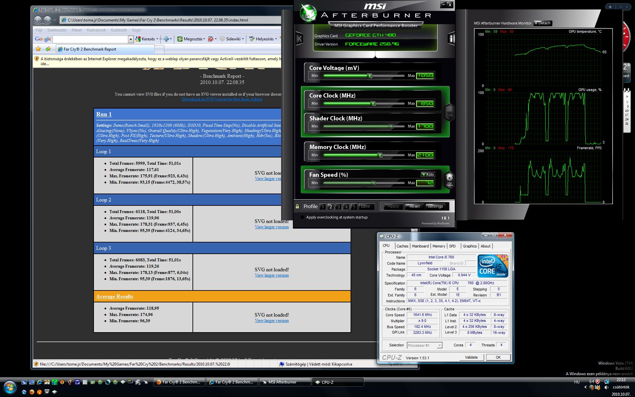The width and height of the screenshot is (635, 397).
Task: Switch to the Caches tab in CPU-Z
Action: 402,246
